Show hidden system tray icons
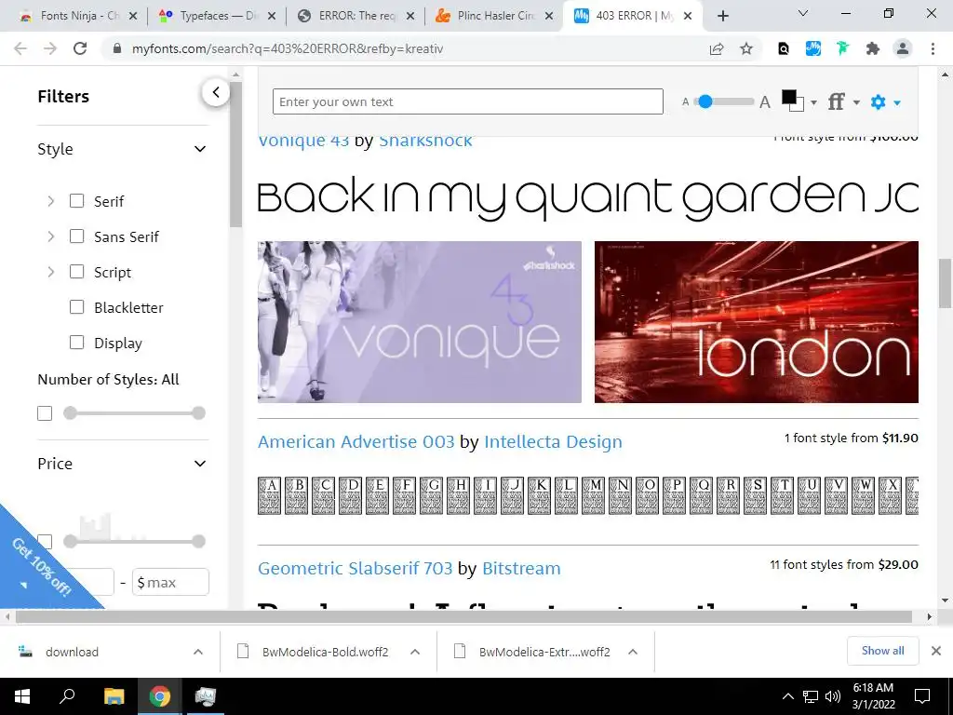953x715 pixels. point(787,696)
